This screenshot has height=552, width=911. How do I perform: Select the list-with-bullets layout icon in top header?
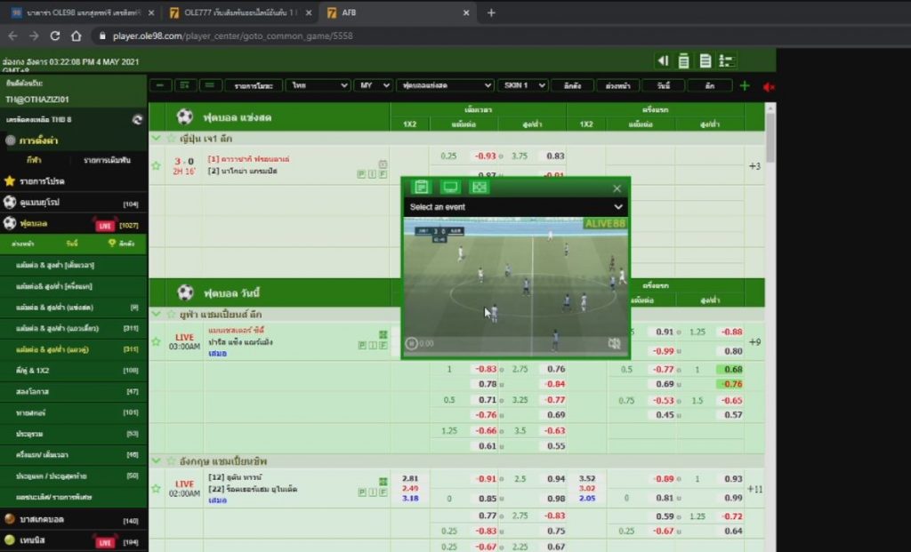pyautogui.click(x=727, y=60)
